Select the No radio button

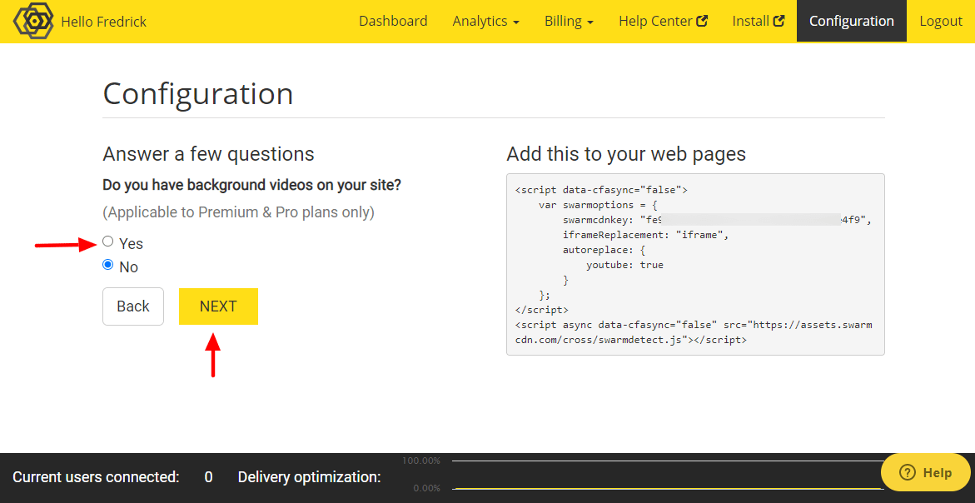(108, 266)
